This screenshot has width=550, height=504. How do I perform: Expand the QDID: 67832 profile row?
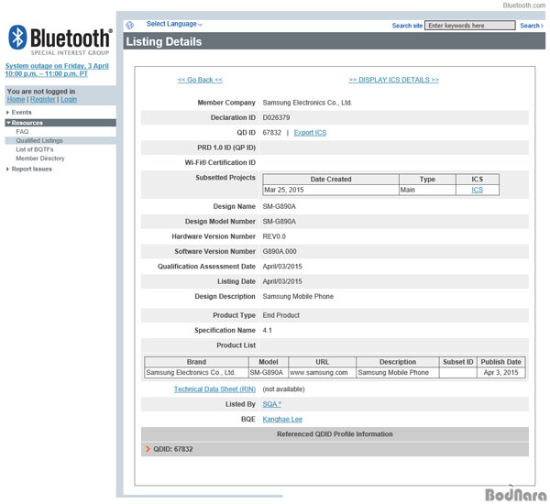(335, 449)
